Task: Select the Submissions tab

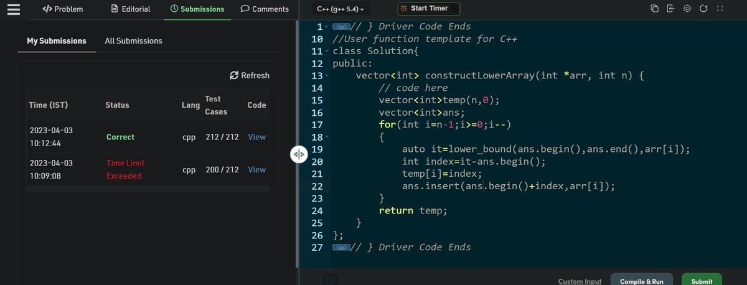Action: 197,9
